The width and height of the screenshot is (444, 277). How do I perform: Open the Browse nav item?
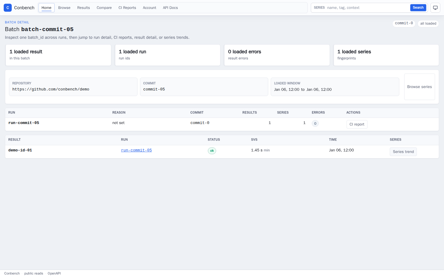(x=64, y=8)
